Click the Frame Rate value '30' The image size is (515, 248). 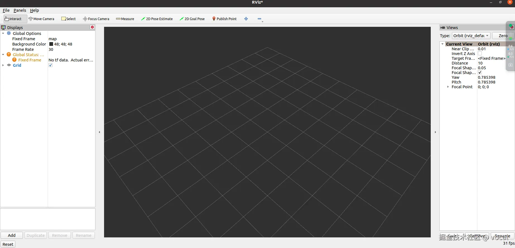(x=51, y=49)
